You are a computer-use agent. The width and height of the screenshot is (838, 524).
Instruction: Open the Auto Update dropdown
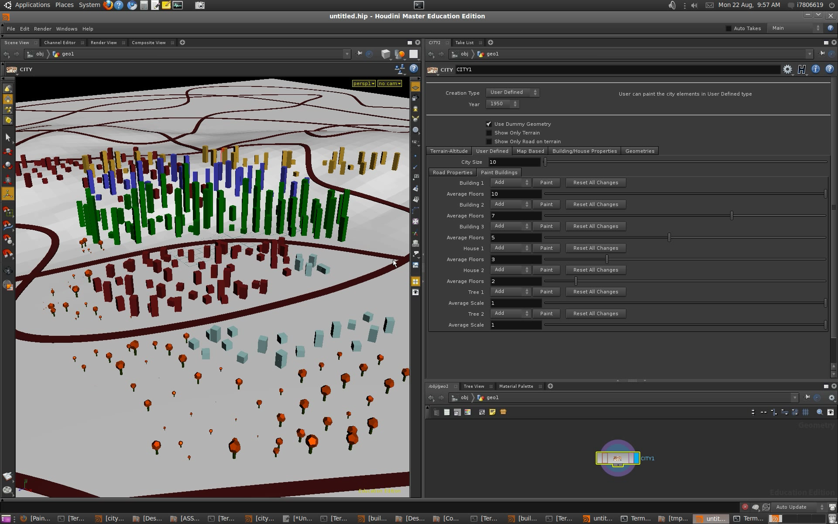pos(798,507)
